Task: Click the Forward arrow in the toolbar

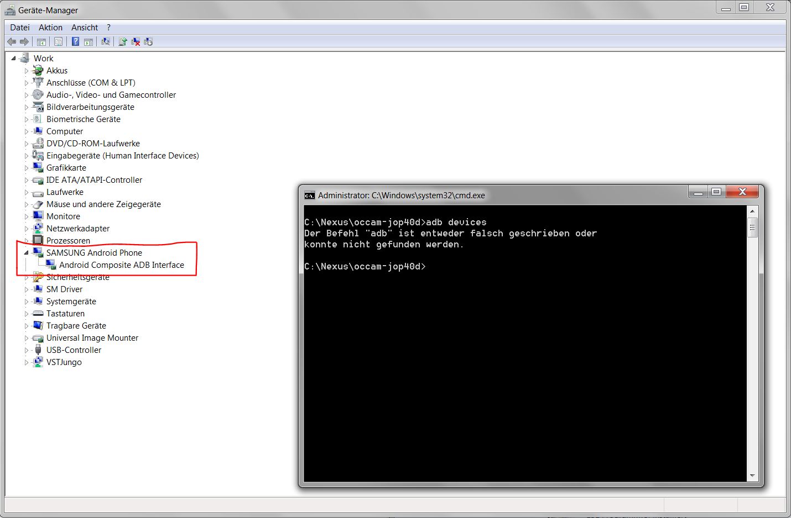Action: (24, 41)
